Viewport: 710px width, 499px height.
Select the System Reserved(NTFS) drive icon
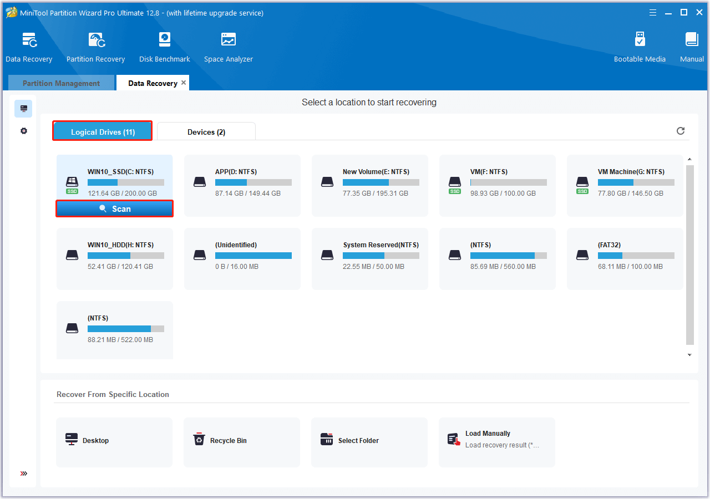tap(327, 255)
